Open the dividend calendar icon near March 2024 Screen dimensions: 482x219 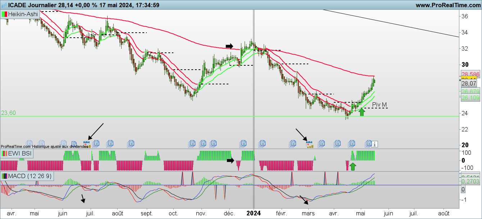coord(309,144)
